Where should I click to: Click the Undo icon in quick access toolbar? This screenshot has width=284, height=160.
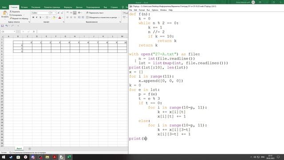7,26
